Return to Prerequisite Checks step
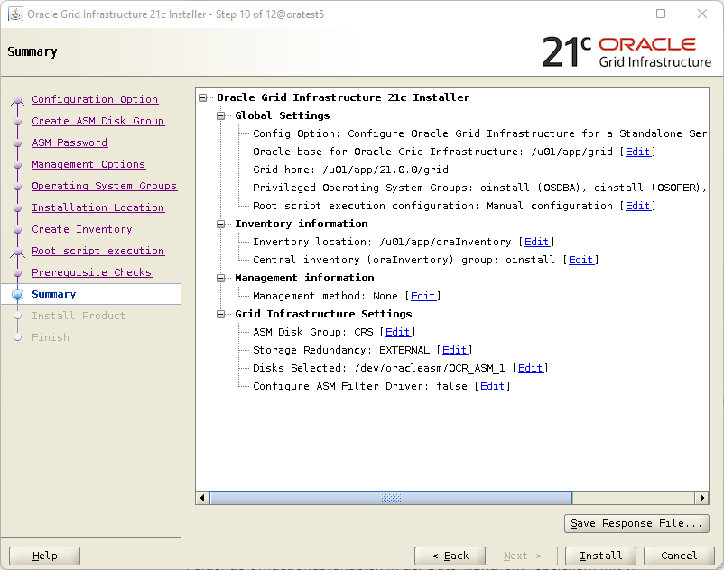 pyautogui.click(x=91, y=272)
